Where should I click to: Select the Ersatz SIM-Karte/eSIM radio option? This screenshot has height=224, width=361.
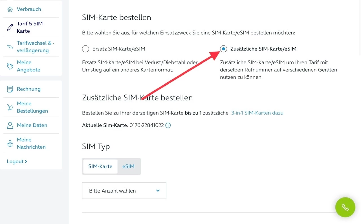(x=85, y=49)
